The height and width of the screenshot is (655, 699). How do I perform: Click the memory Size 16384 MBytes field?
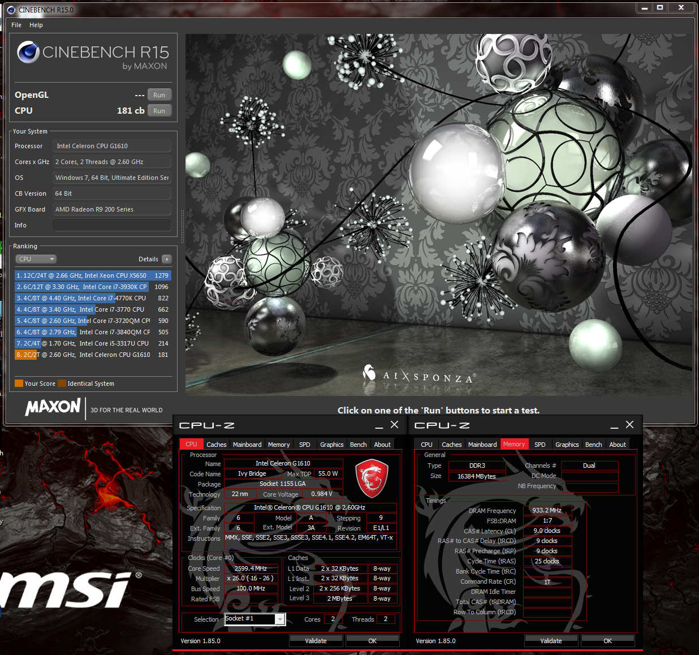coord(477,476)
